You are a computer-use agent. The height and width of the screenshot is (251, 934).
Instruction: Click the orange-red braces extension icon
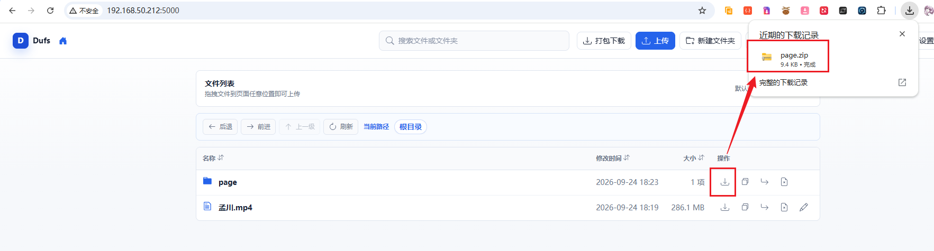[748, 11]
